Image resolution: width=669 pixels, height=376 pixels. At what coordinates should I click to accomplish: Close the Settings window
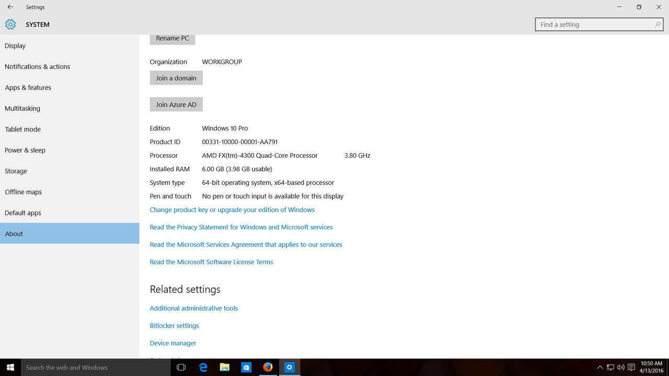point(659,7)
